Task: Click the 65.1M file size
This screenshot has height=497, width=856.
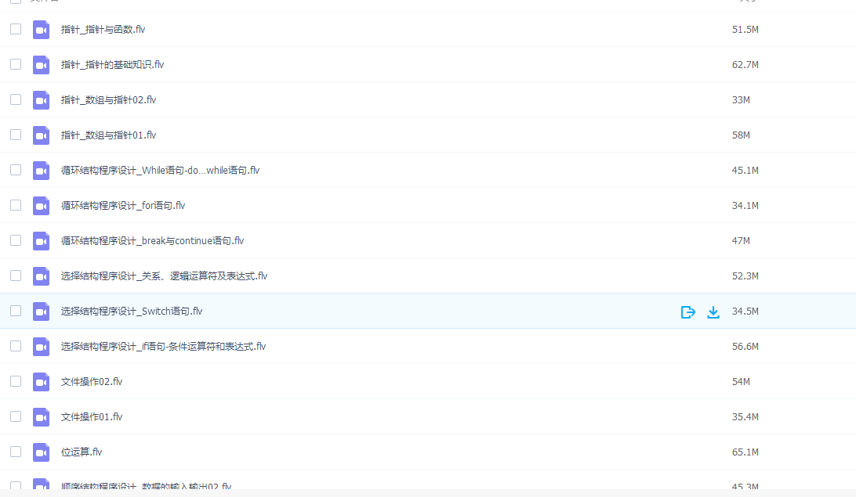Action: pyautogui.click(x=745, y=452)
